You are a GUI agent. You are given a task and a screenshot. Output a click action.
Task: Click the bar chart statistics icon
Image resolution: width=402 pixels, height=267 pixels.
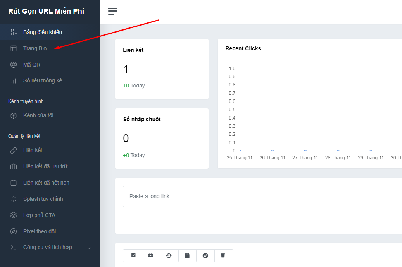14,81
